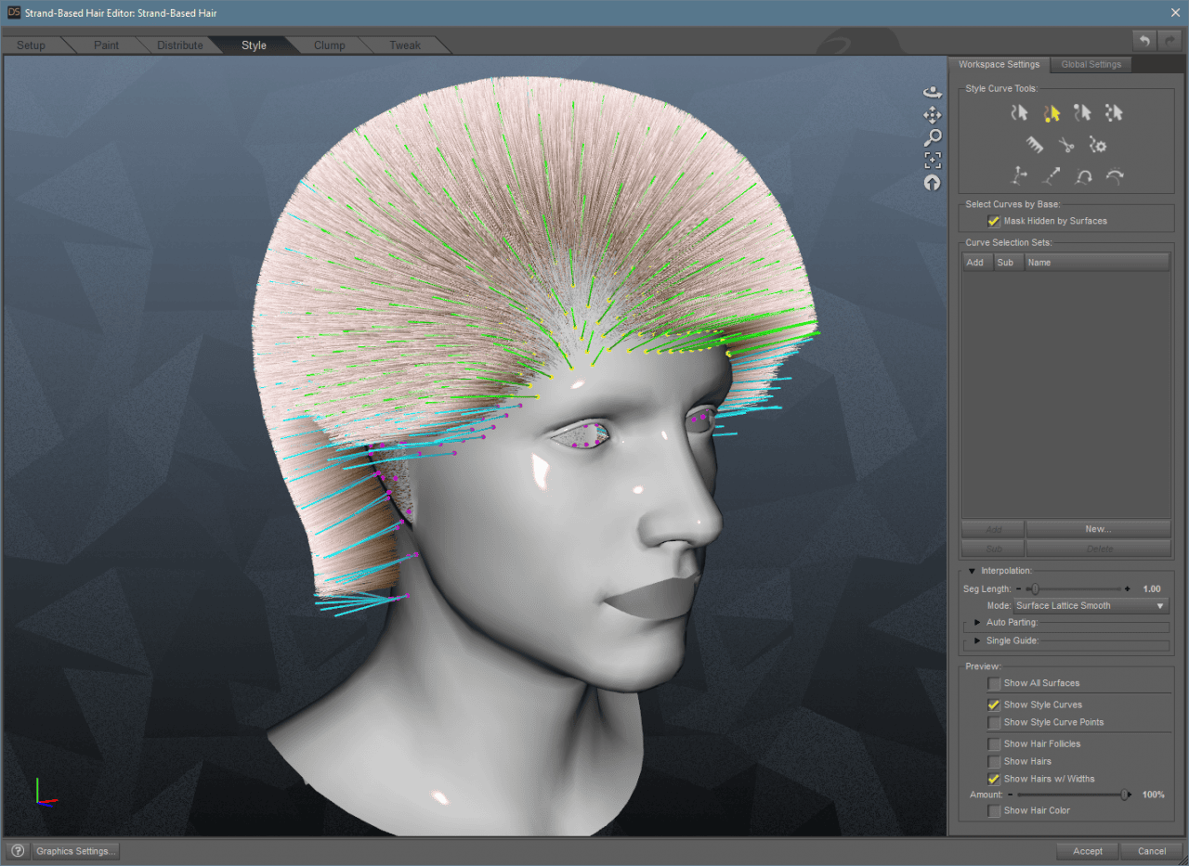Select the scale curve tool

coord(1051,176)
